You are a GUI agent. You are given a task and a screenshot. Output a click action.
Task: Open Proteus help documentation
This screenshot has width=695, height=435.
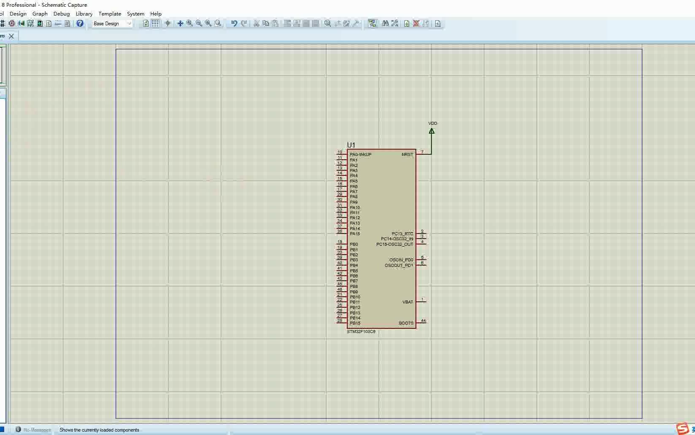coord(80,24)
